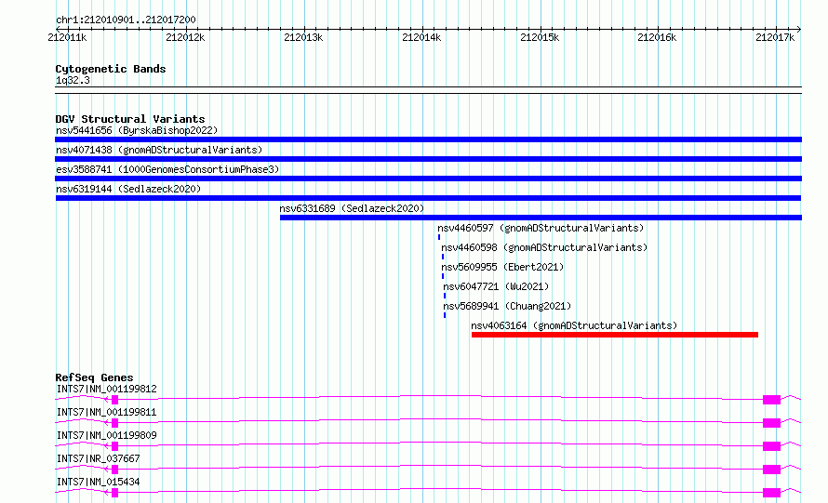Open variant label nsv5441656 (ByrskaBishop2022)
The image size is (828, 503).
pos(137,130)
